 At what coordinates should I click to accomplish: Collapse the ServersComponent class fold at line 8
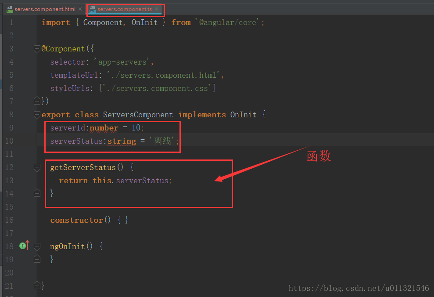(37, 114)
